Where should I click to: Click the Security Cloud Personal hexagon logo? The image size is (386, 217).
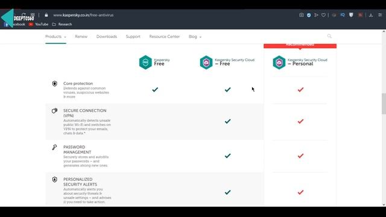coord(279,62)
